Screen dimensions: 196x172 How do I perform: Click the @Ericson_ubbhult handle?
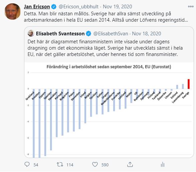[x=78, y=7]
